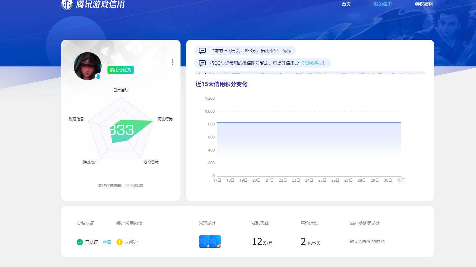Click the 账号信息 radar label
Image resolution: width=476 pixels, height=267 pixels.
coord(76,119)
